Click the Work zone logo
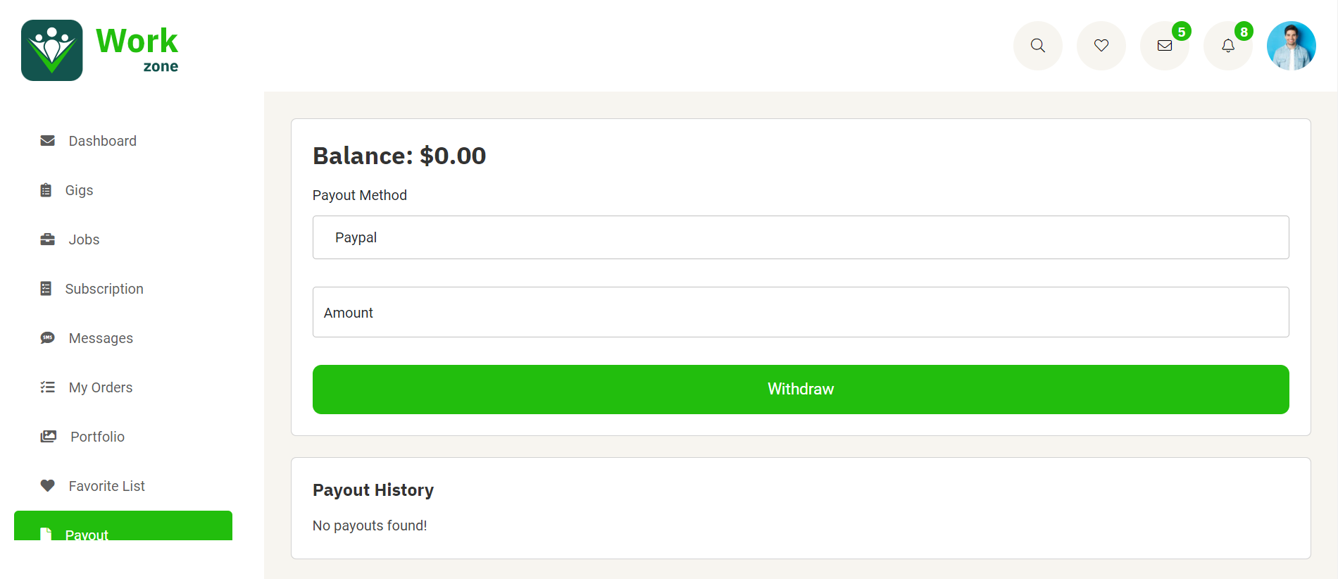This screenshot has width=1338, height=579. coord(100,50)
